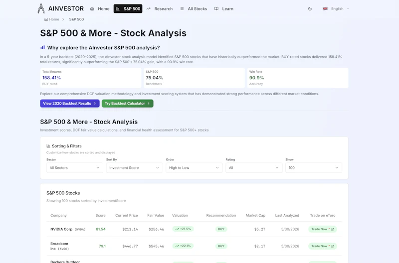Click breadcrumb home icon
Viewport: 399px width, 263px height.
point(46,19)
